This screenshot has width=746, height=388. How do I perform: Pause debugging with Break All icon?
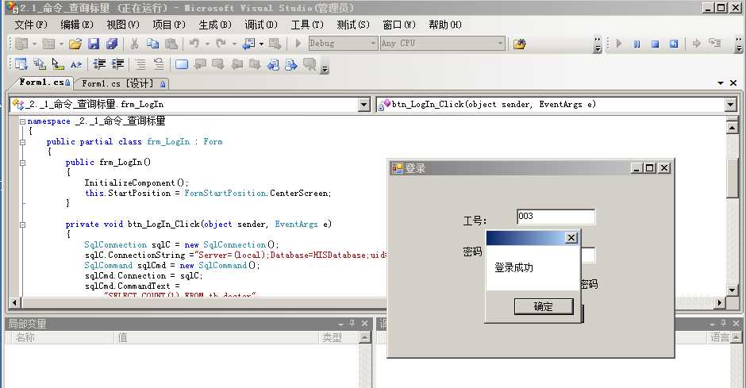[x=636, y=44]
